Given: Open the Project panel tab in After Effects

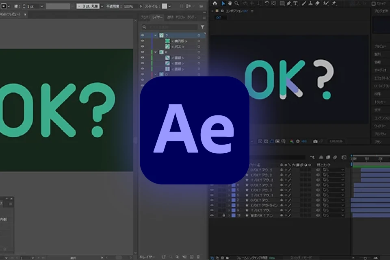Looking at the screenshot, I should pyautogui.click(x=381, y=11).
